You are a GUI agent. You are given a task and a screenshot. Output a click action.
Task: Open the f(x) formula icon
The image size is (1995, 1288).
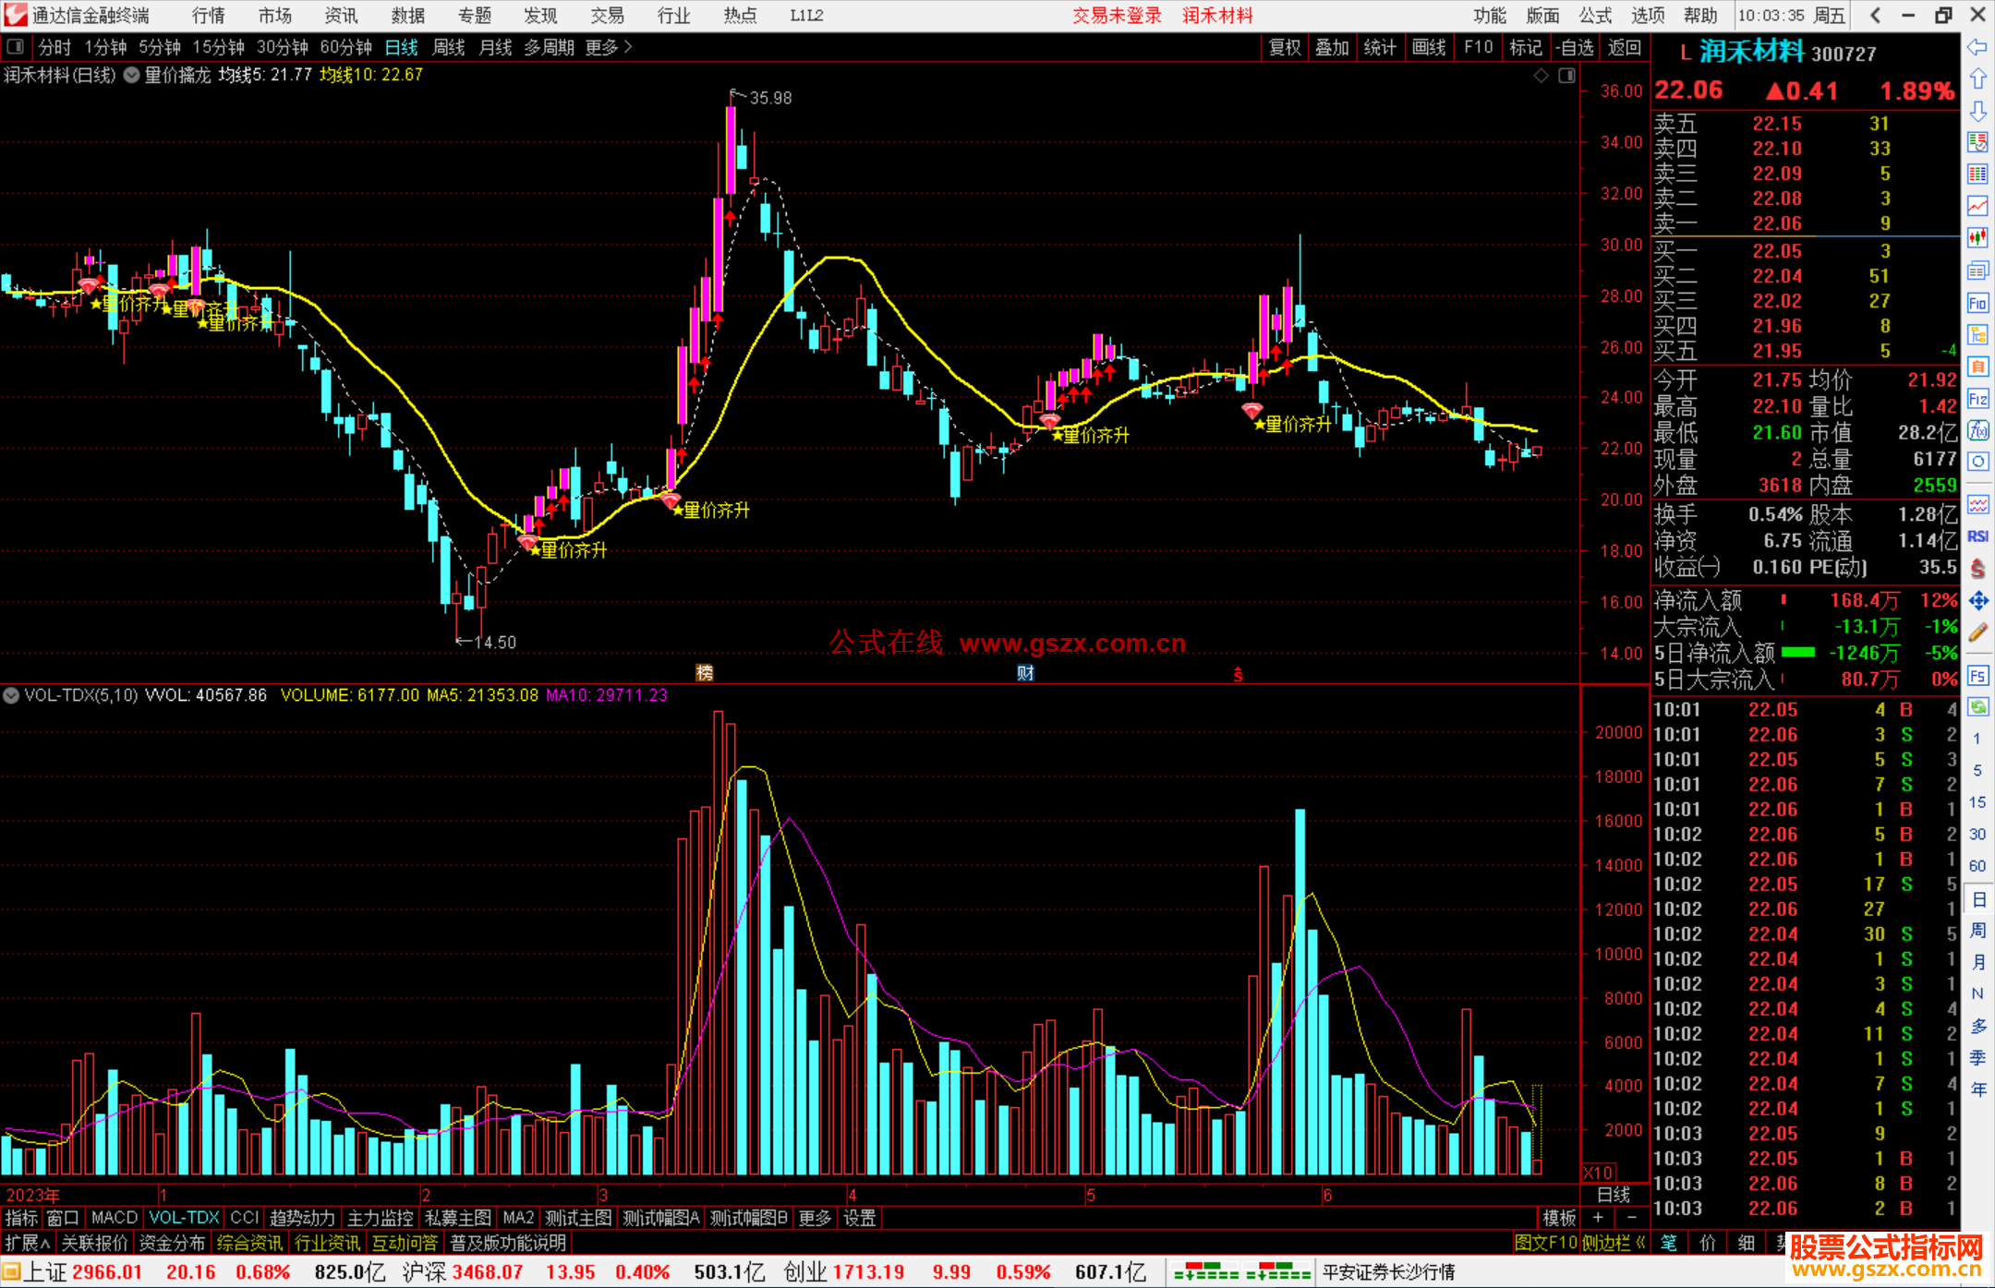tap(1977, 430)
